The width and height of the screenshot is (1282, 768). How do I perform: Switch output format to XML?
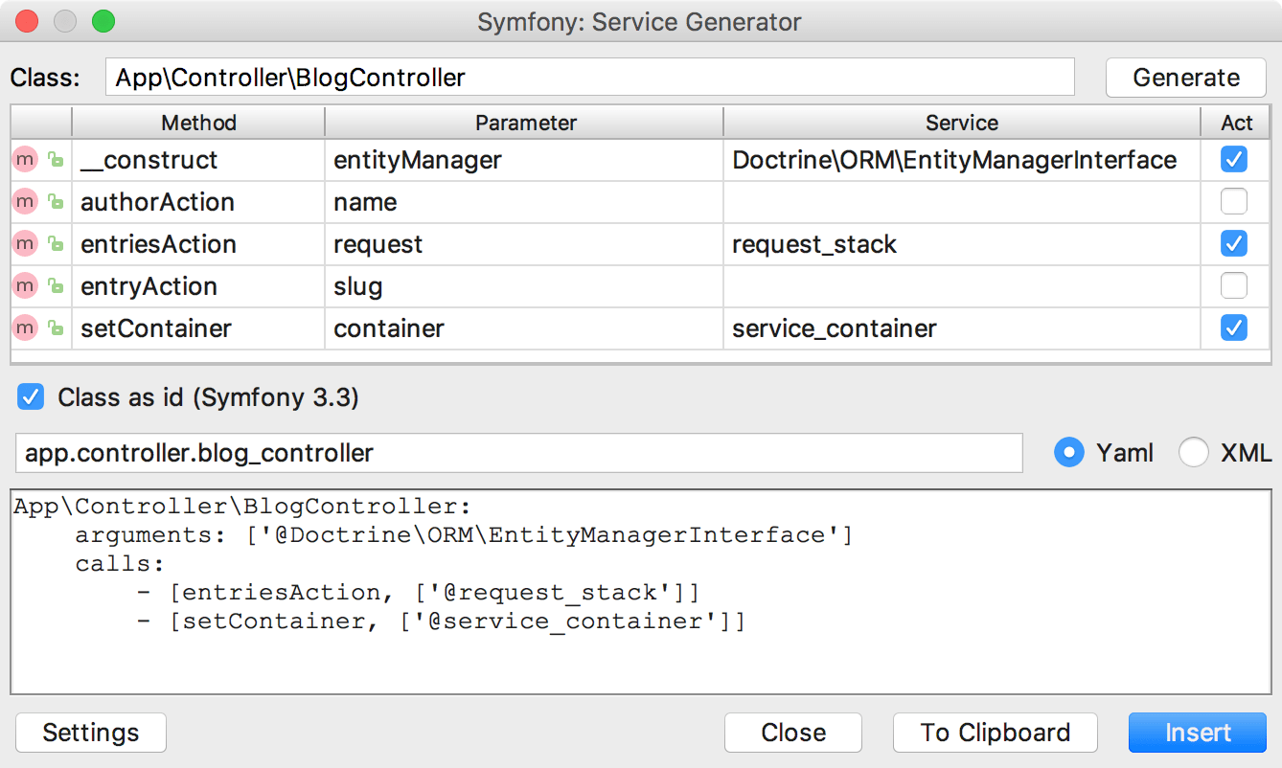(x=1194, y=452)
